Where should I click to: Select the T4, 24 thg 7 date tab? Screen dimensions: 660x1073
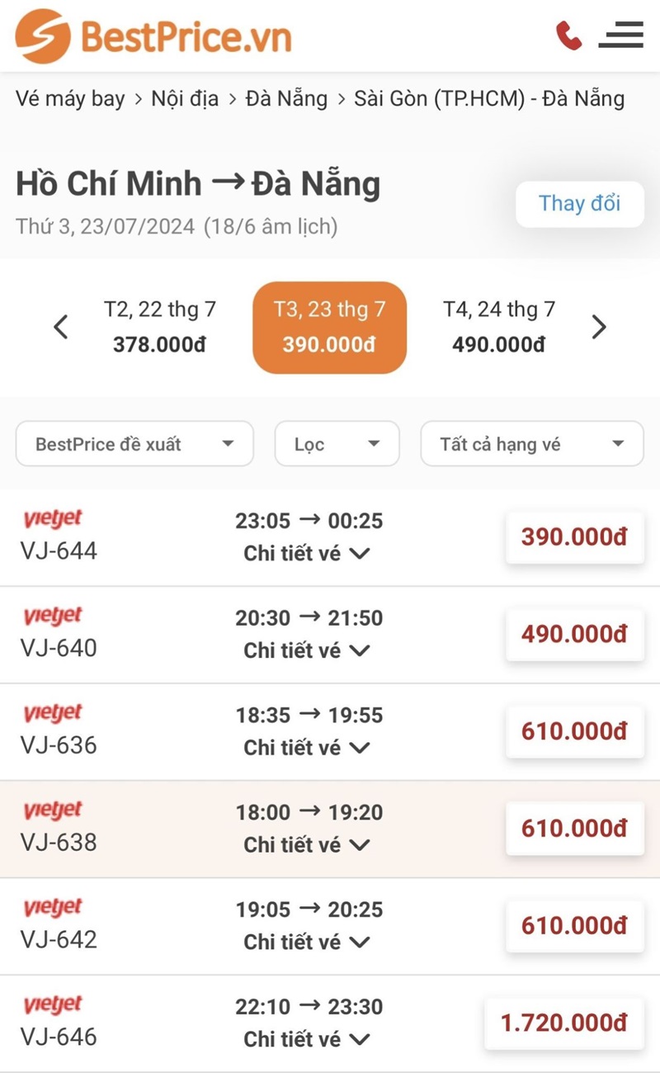pos(498,327)
